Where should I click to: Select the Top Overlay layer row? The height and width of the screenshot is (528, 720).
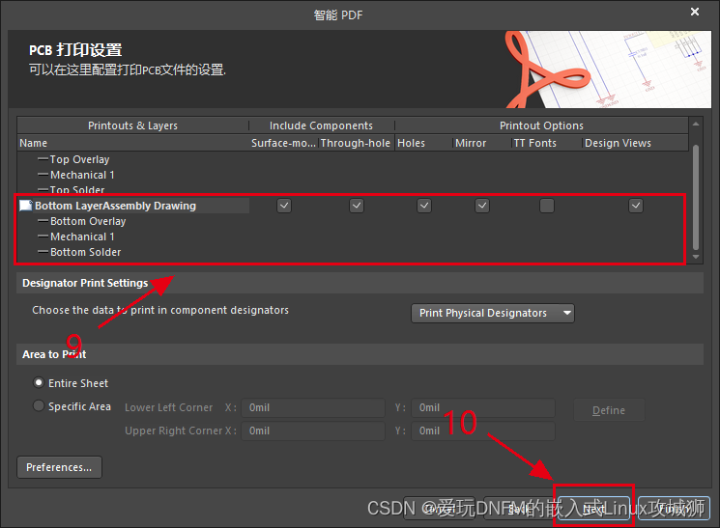tap(79, 159)
